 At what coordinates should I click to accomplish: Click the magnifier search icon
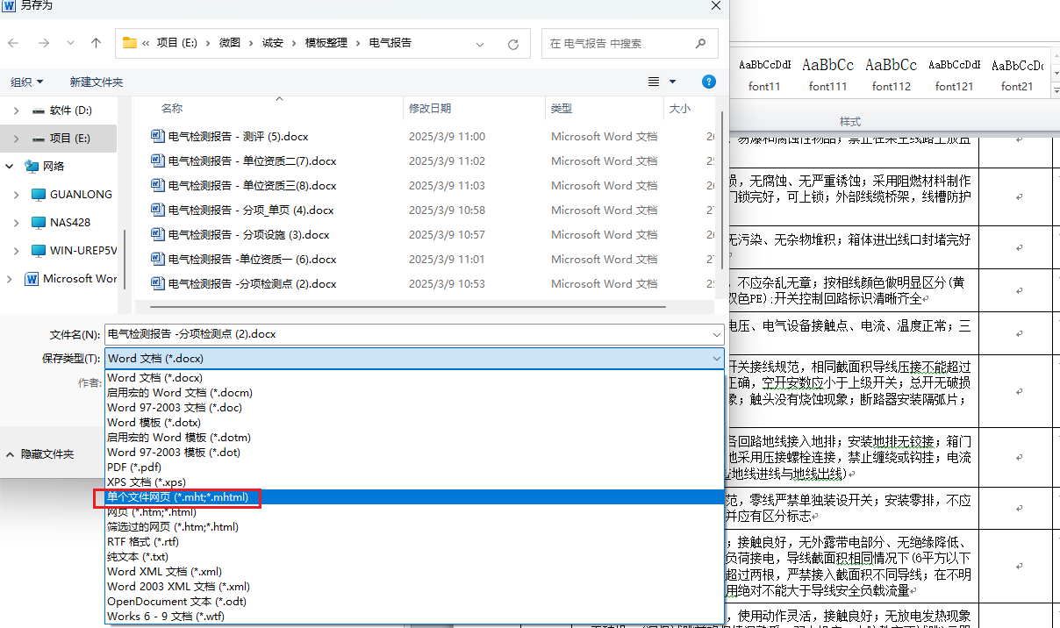[x=700, y=43]
